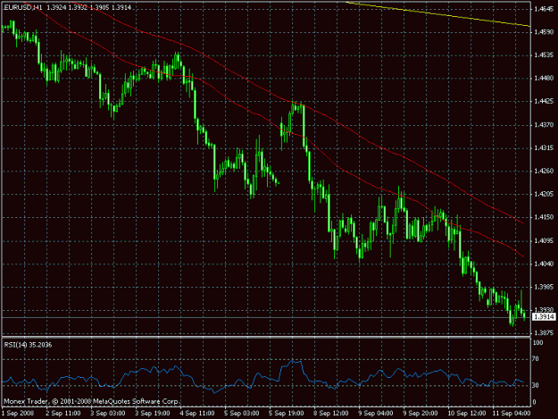Screen dimensions: 558x419
Task: Click the RSI scale value 70
Action: [536, 359]
